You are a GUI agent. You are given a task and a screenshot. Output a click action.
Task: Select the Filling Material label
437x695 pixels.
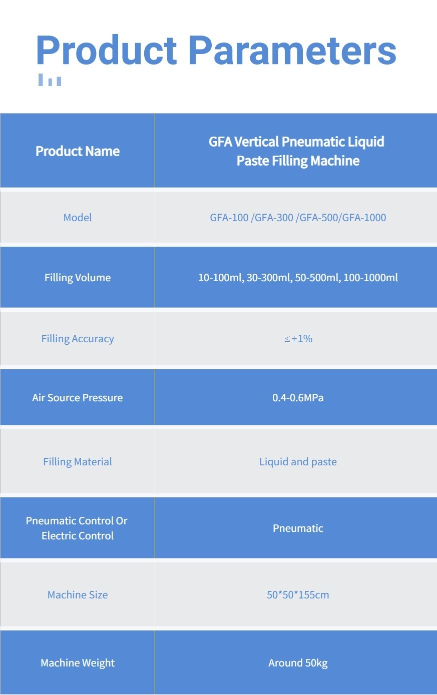78,462
